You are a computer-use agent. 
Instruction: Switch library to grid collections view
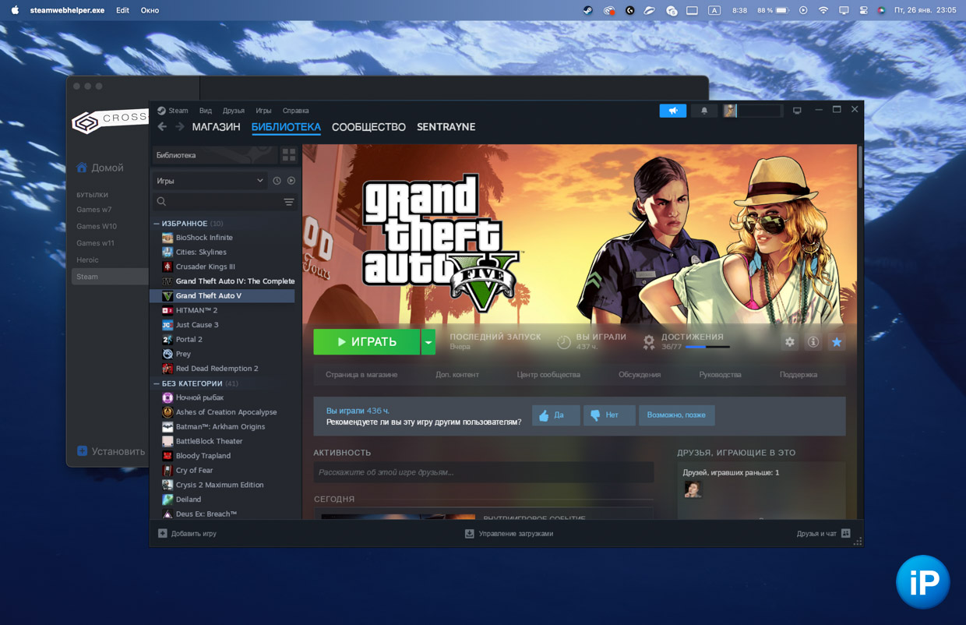pyautogui.click(x=289, y=155)
